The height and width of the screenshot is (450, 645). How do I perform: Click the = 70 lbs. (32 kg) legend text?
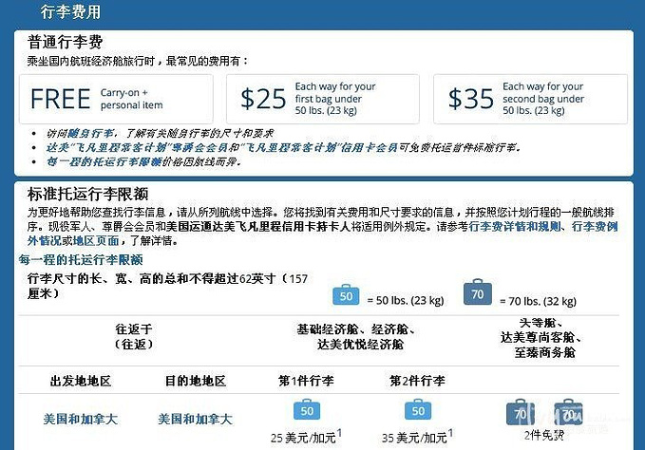[x=538, y=301]
